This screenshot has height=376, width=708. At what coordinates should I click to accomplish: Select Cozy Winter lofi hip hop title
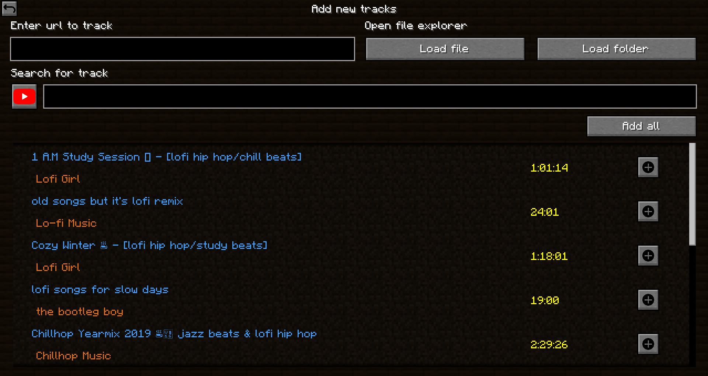(149, 245)
